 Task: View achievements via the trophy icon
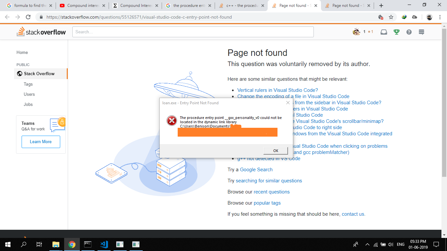click(x=397, y=32)
